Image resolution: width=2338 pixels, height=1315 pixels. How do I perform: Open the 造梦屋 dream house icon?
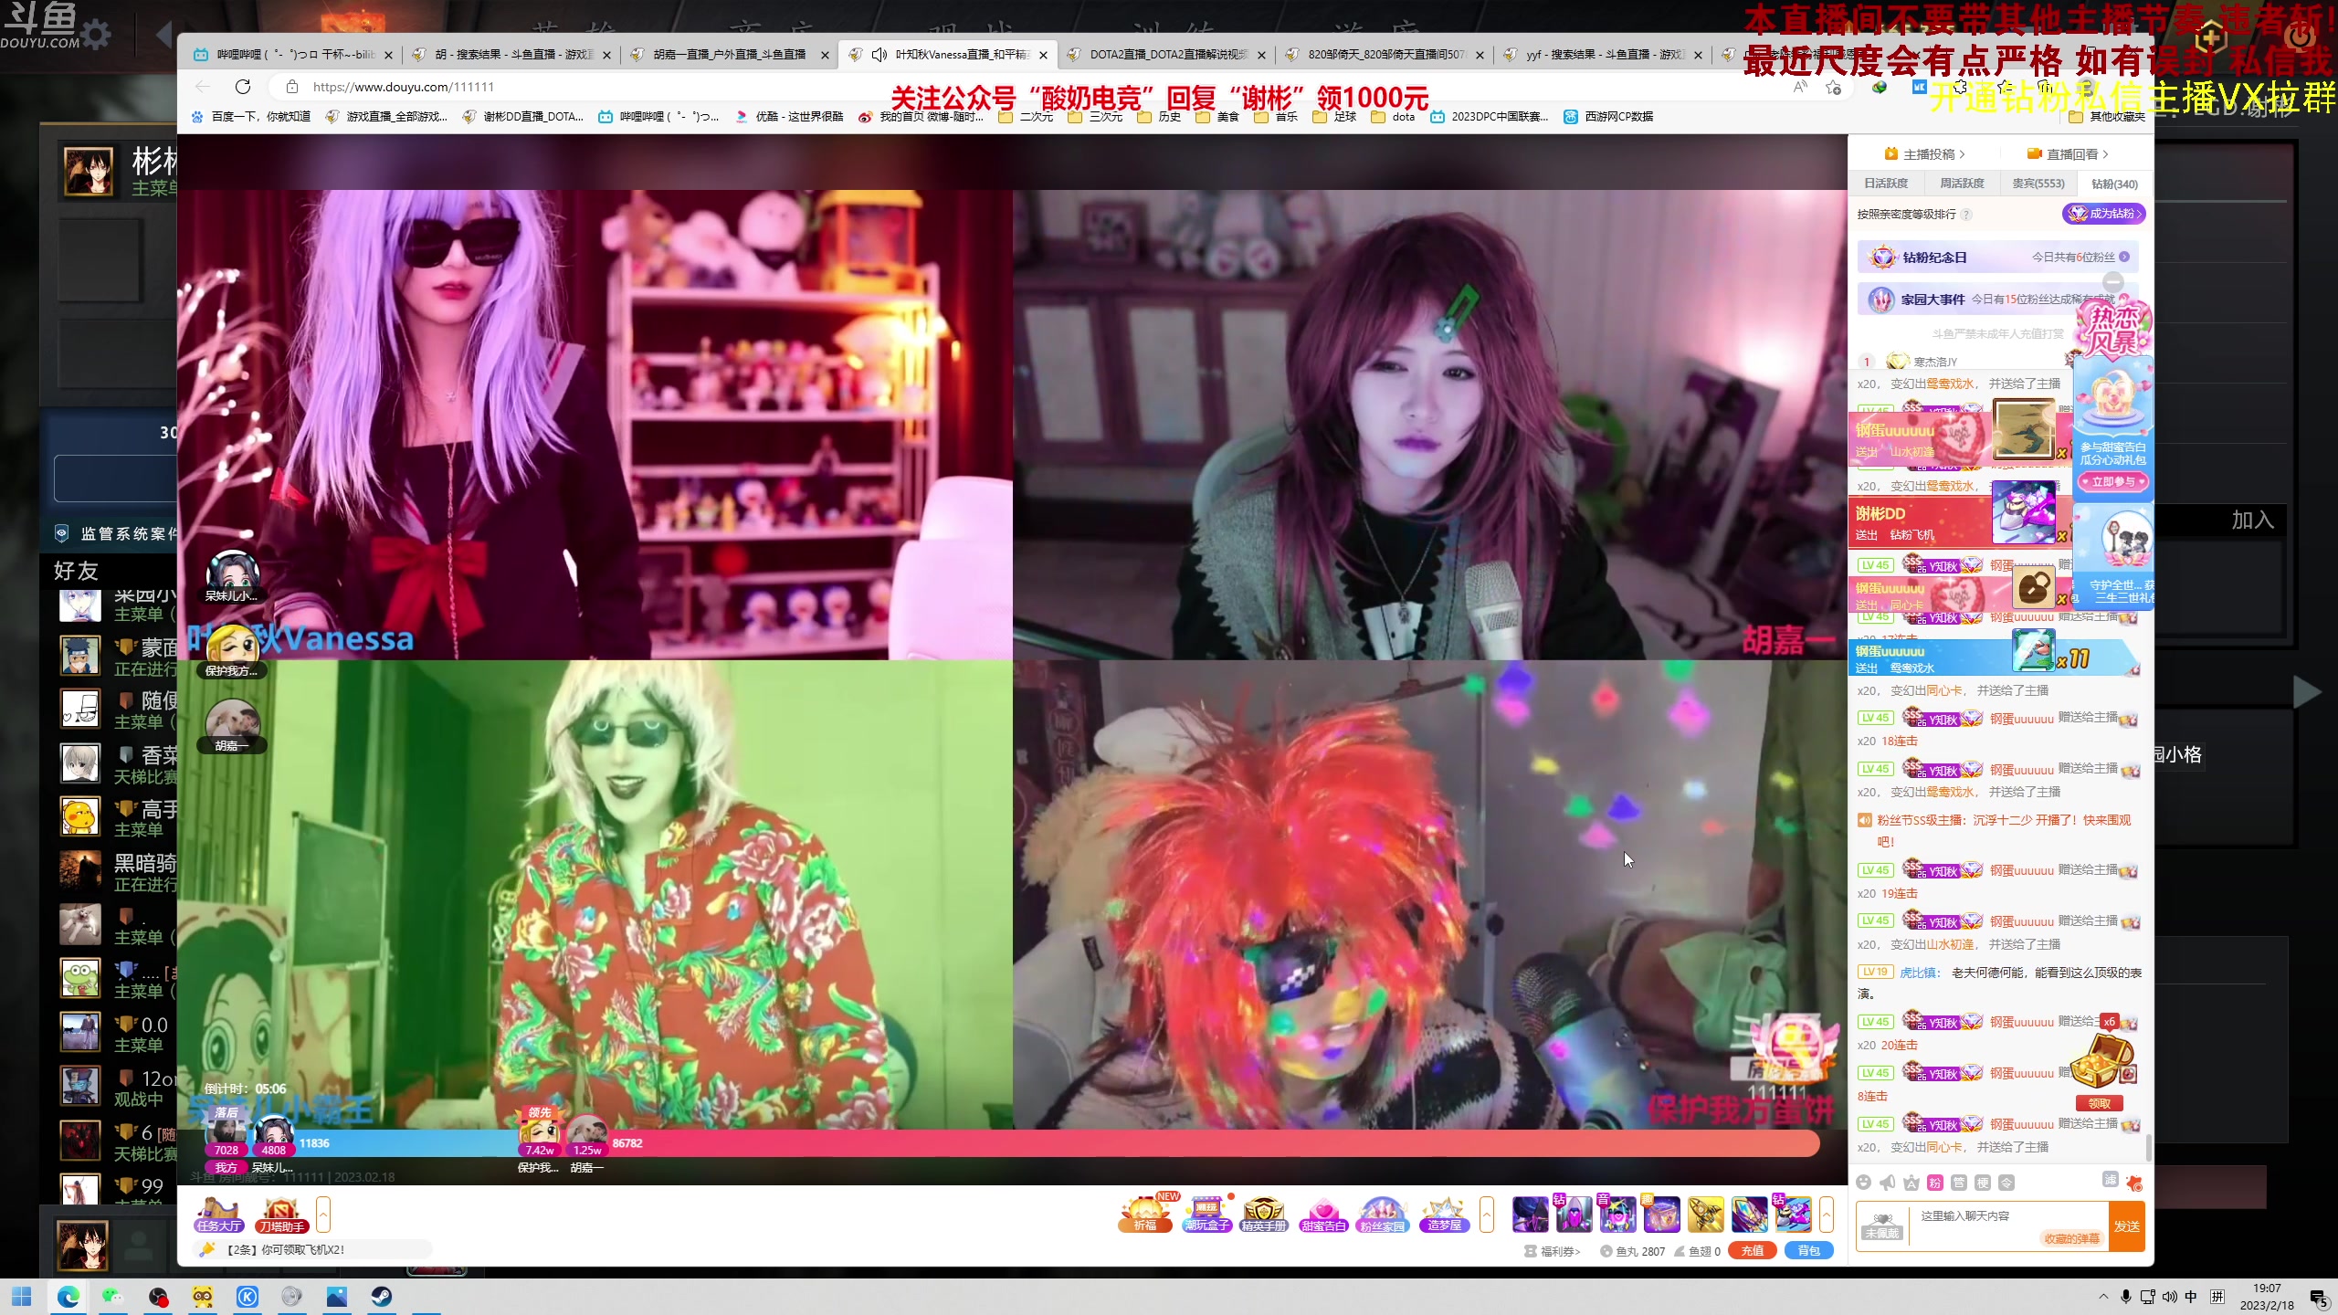[x=1443, y=1214]
